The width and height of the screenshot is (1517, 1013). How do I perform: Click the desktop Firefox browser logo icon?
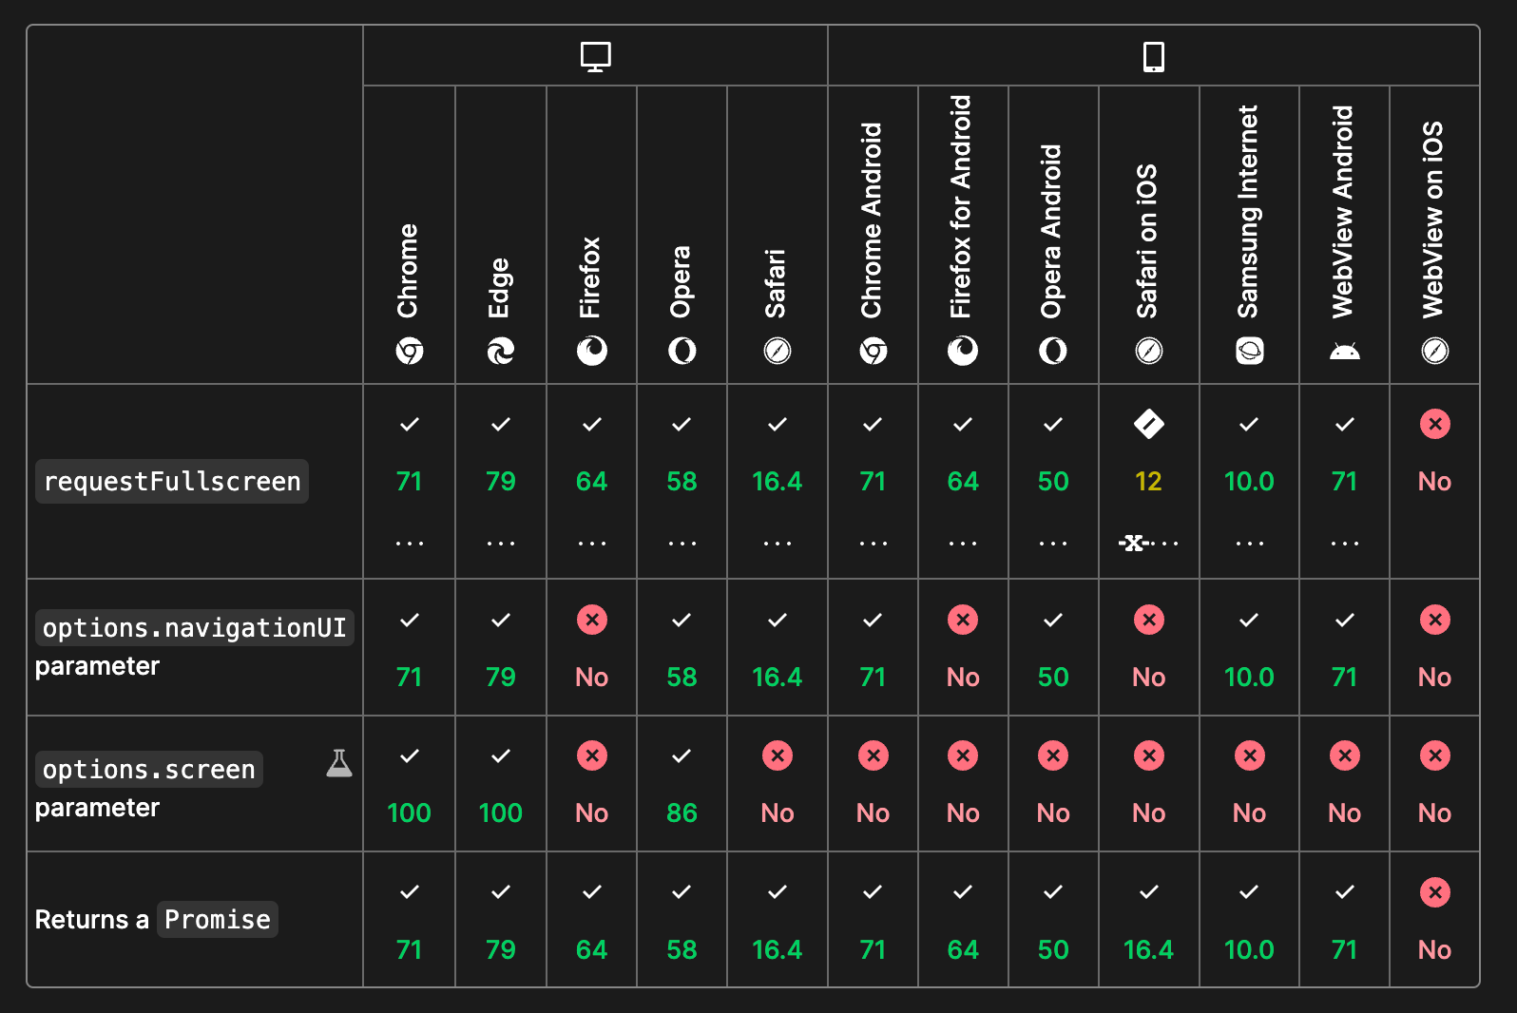click(x=591, y=352)
